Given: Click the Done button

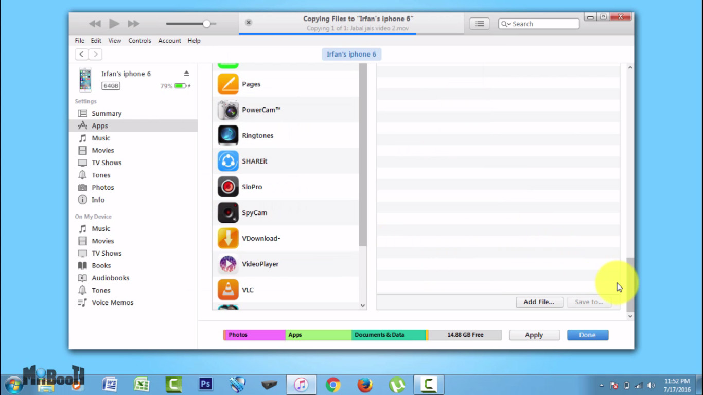Looking at the screenshot, I should pos(588,335).
